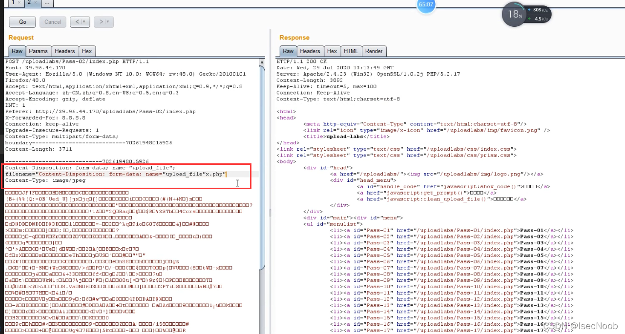The width and height of the screenshot is (625, 334).
Task: Go back to previous request in history
Action: [77, 22]
